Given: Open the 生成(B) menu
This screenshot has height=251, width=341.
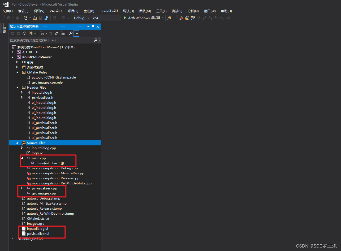Looking at the screenshot, I should 89,11.
